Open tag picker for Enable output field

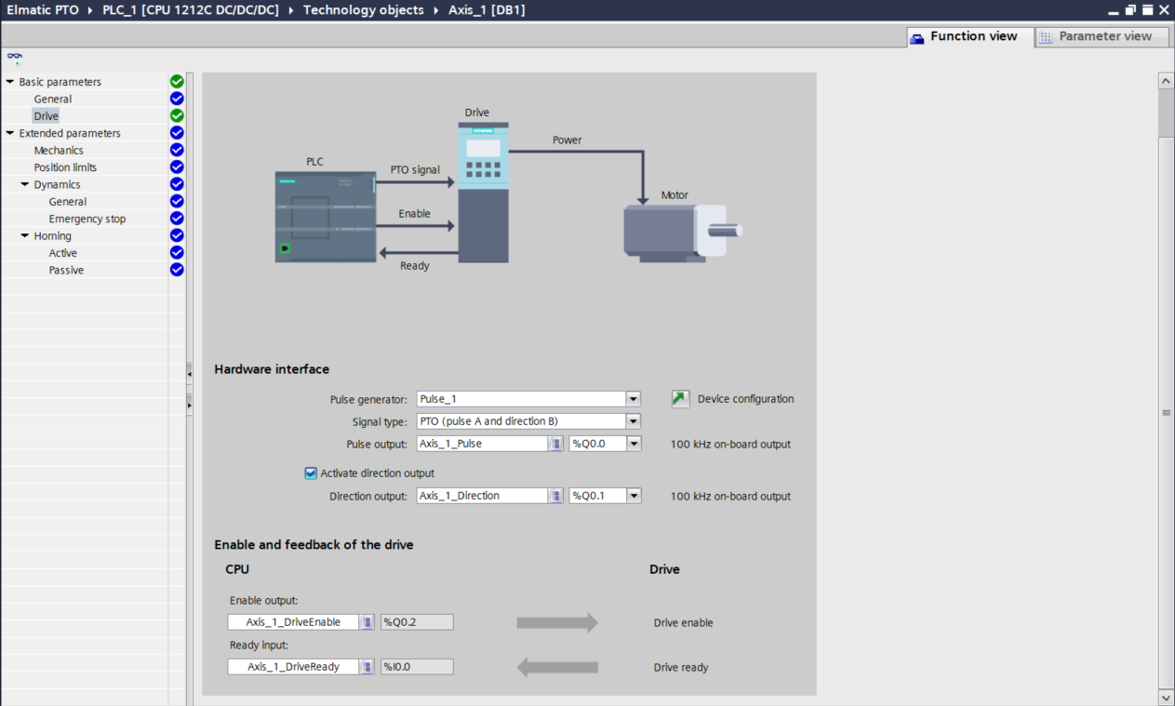pos(367,622)
